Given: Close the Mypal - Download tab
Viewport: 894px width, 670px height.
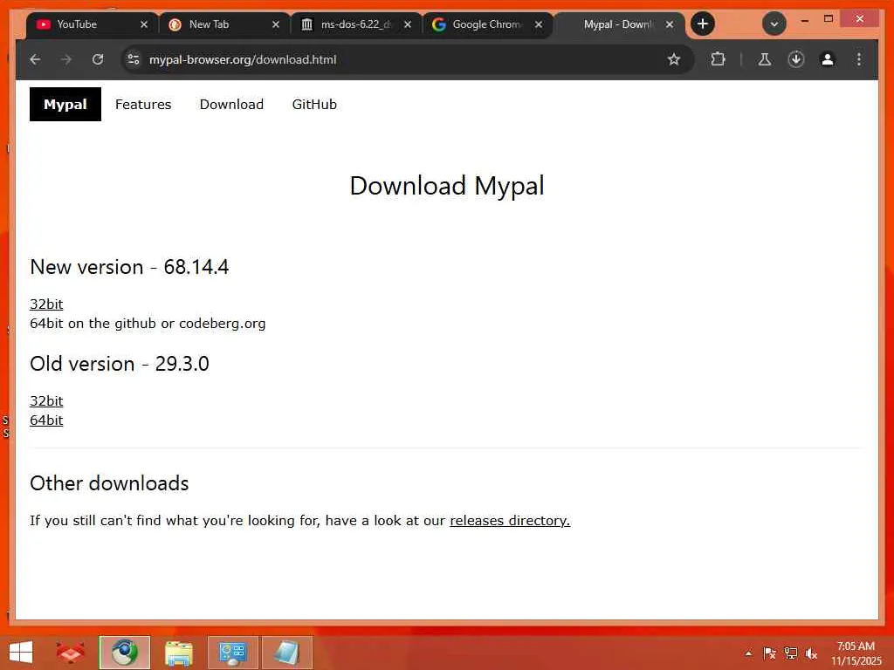Looking at the screenshot, I should 670,24.
